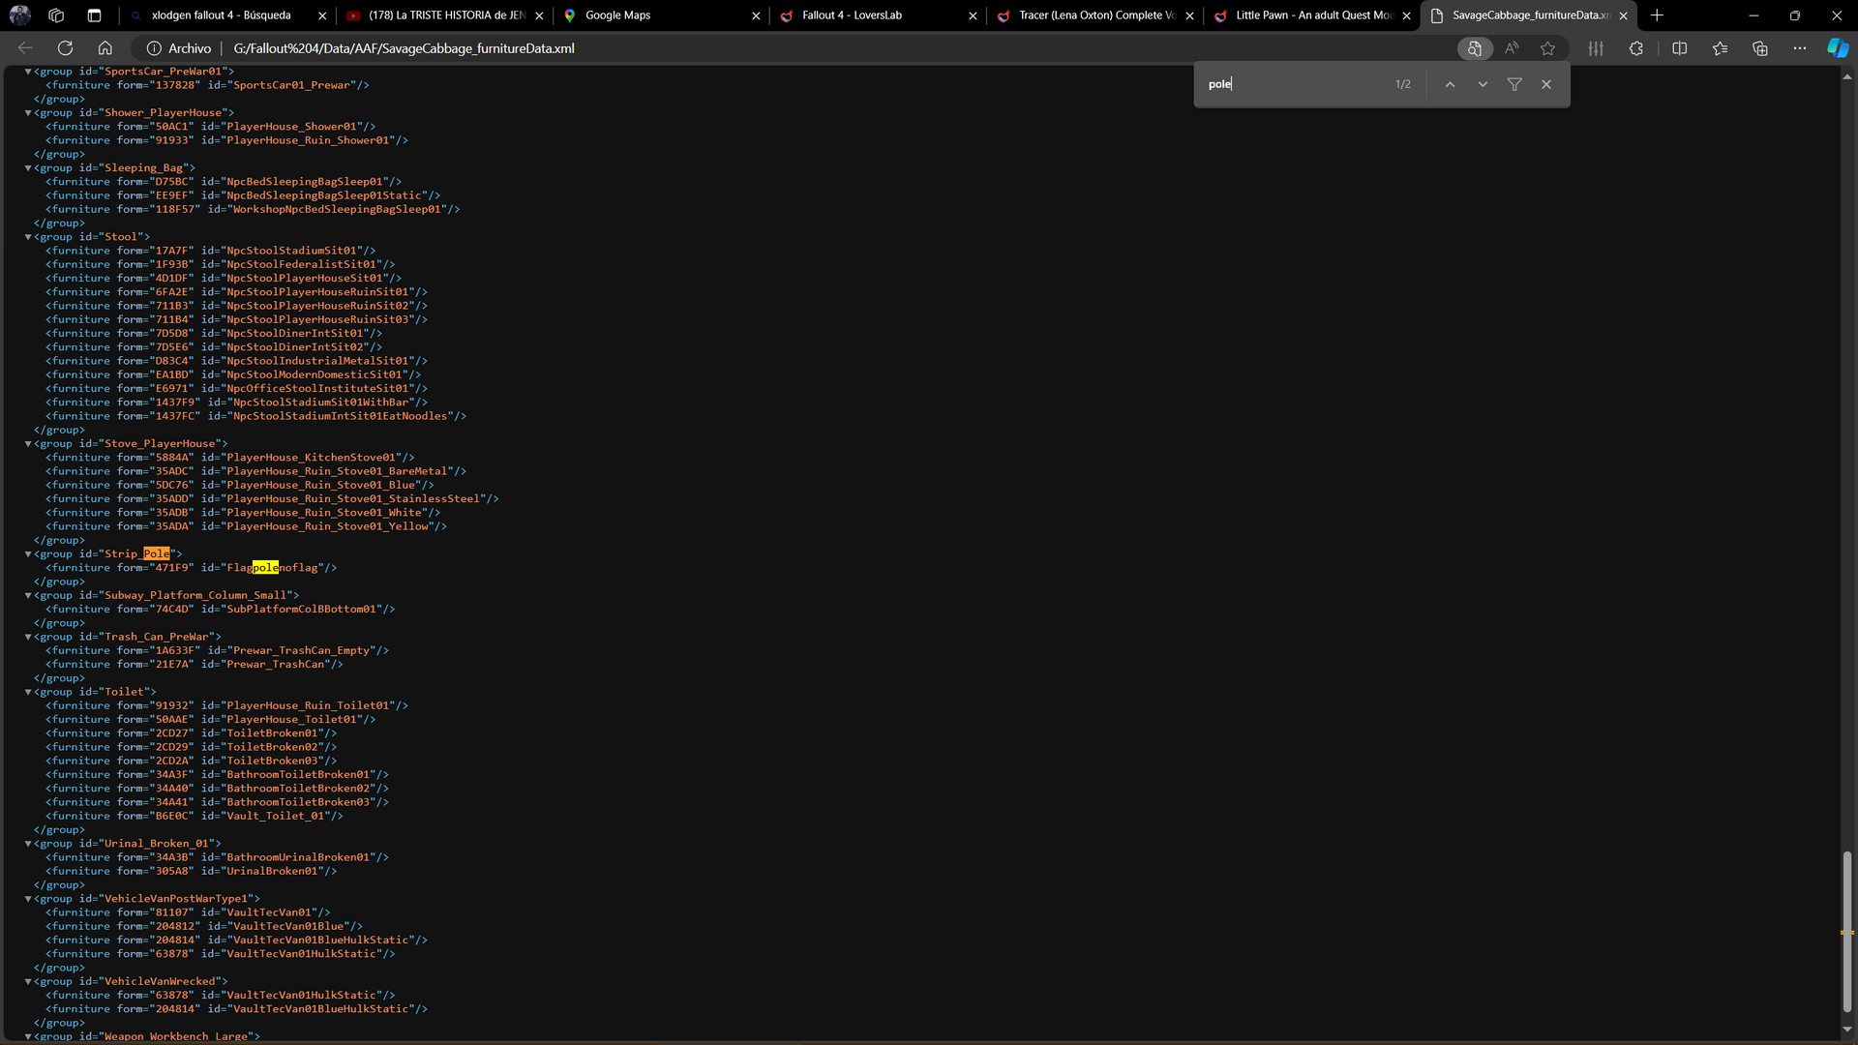
Task: Open the split screen icon
Action: (x=1680, y=48)
